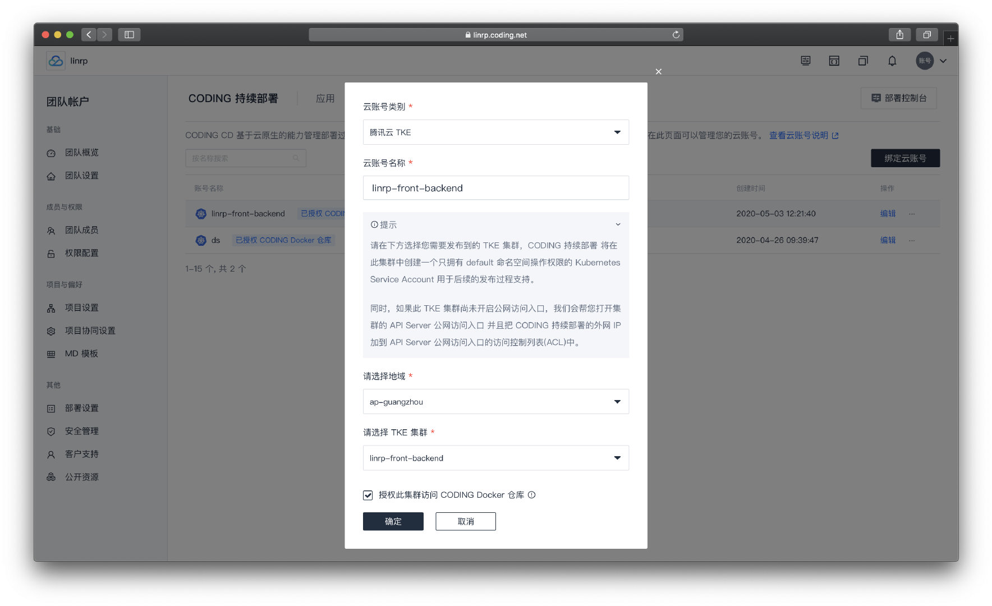
Task: Open the 云账号类别 dropdown showing 腾讯云 TKE
Action: tap(495, 132)
